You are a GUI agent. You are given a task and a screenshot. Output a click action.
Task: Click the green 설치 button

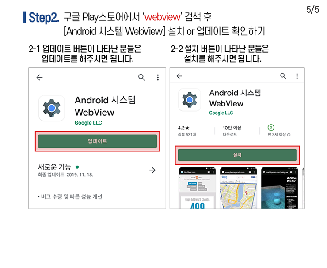(237, 155)
